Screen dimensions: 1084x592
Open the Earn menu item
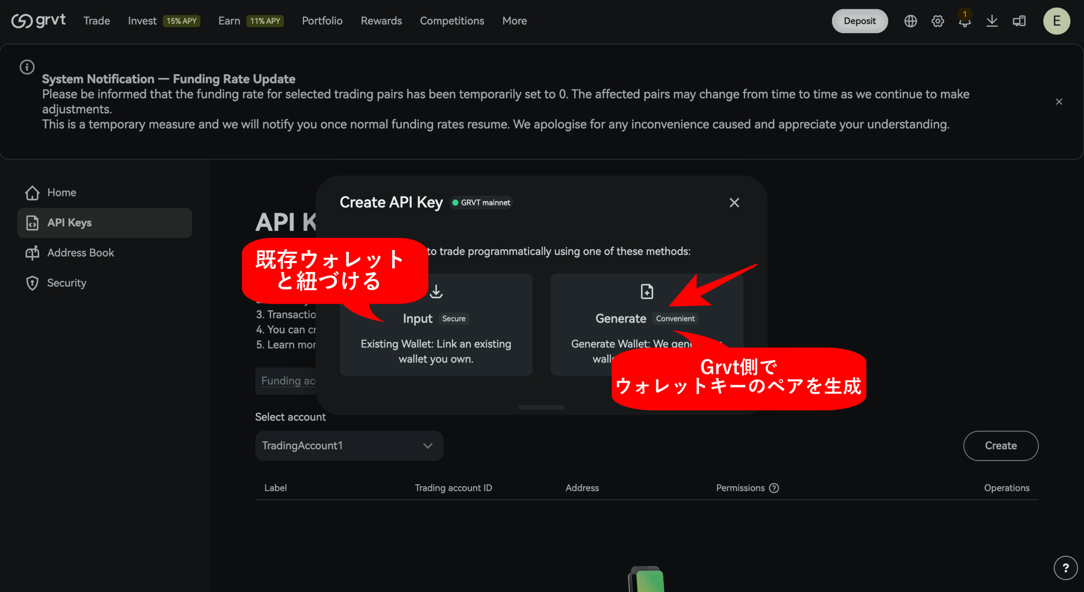click(x=229, y=21)
